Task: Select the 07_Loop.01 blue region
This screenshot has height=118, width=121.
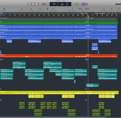Action: [95, 45]
